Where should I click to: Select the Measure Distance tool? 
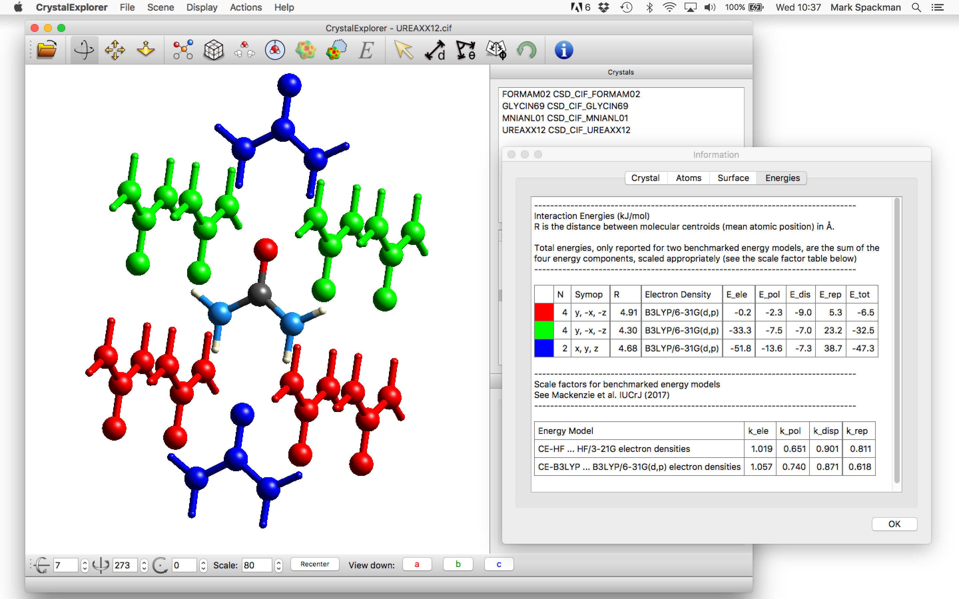[x=435, y=50]
